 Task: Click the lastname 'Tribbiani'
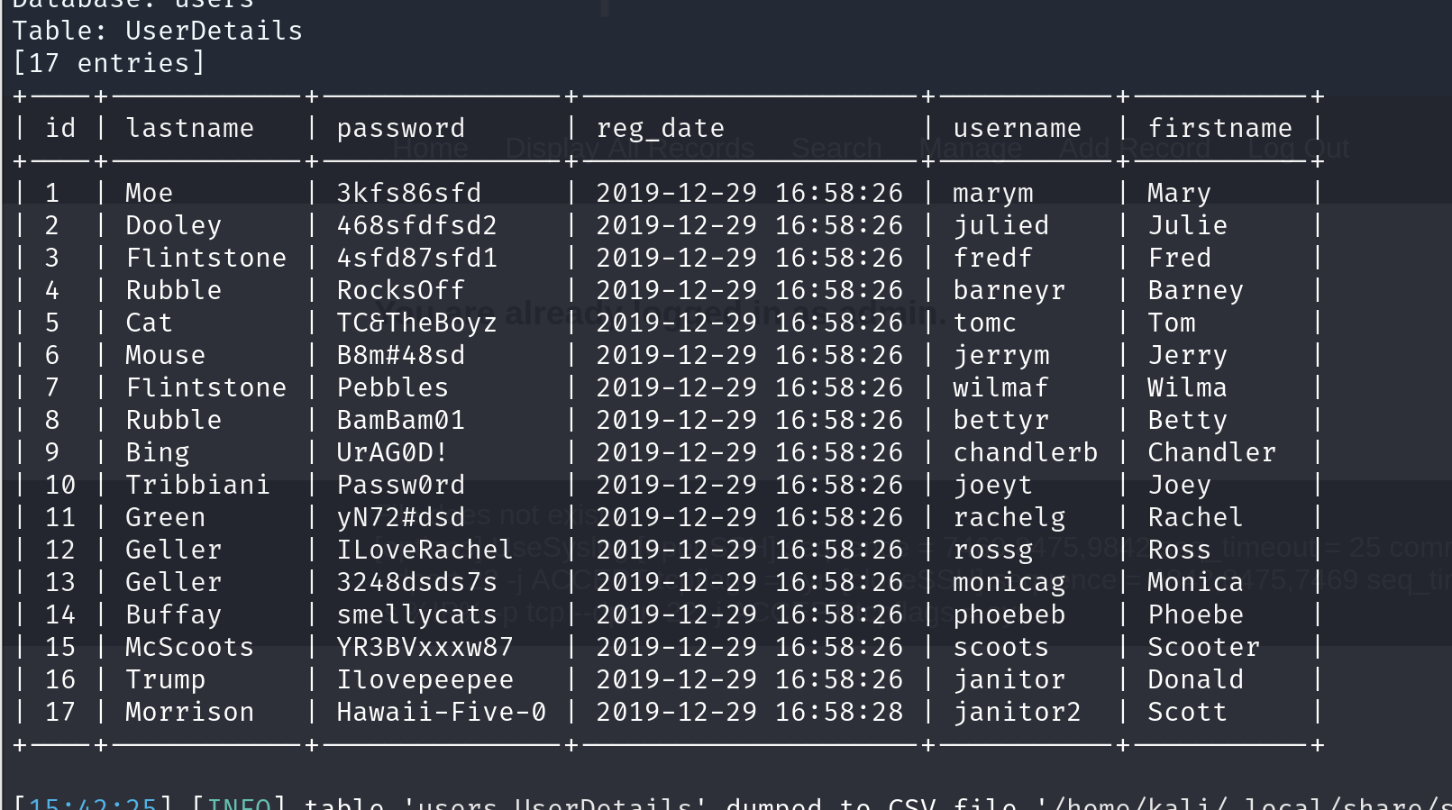click(197, 485)
